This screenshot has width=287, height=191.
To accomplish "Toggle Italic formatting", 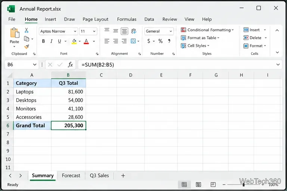I will click(52, 41).
